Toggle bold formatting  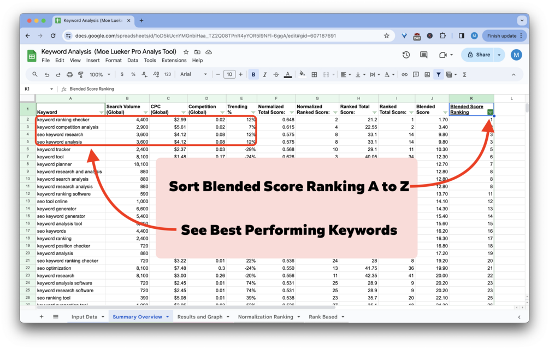[253, 75]
